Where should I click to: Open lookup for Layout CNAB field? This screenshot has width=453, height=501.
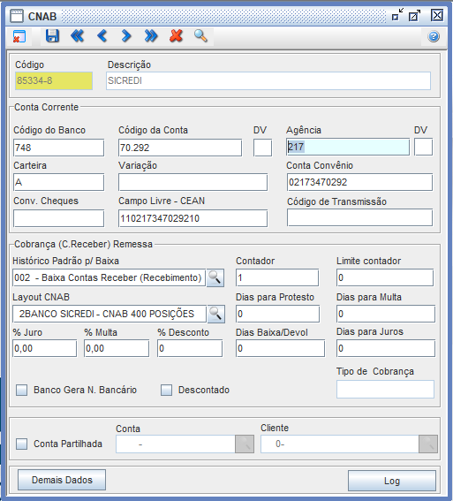pos(216,314)
